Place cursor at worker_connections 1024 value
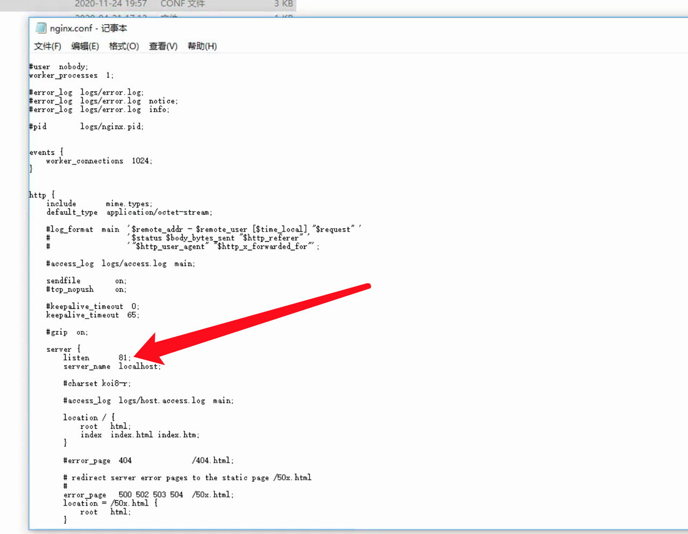The image size is (688, 534). [x=141, y=161]
